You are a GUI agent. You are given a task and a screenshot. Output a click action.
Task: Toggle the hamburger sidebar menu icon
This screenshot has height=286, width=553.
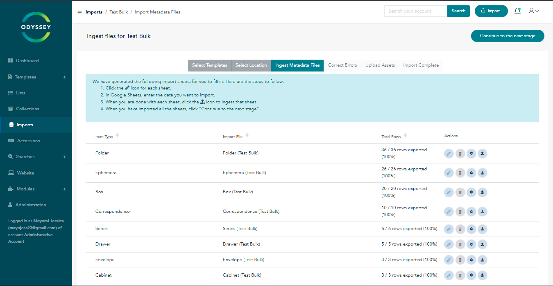(79, 12)
